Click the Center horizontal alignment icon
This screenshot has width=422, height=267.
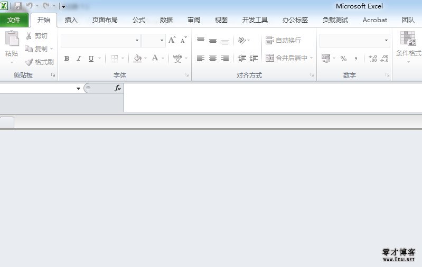click(x=213, y=58)
